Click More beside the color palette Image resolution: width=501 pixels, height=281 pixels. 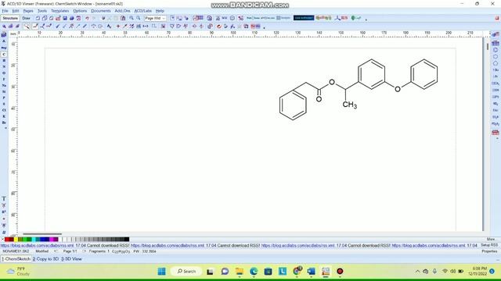[491, 240]
